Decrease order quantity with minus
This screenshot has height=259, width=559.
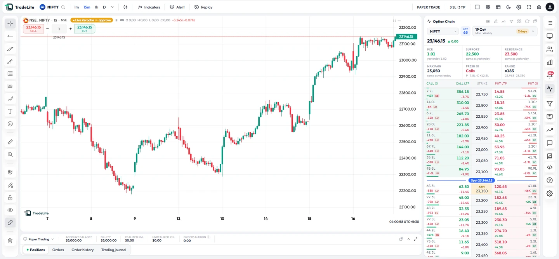click(x=47, y=29)
